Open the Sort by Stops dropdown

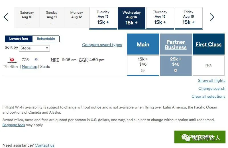pyautogui.click(x=34, y=48)
